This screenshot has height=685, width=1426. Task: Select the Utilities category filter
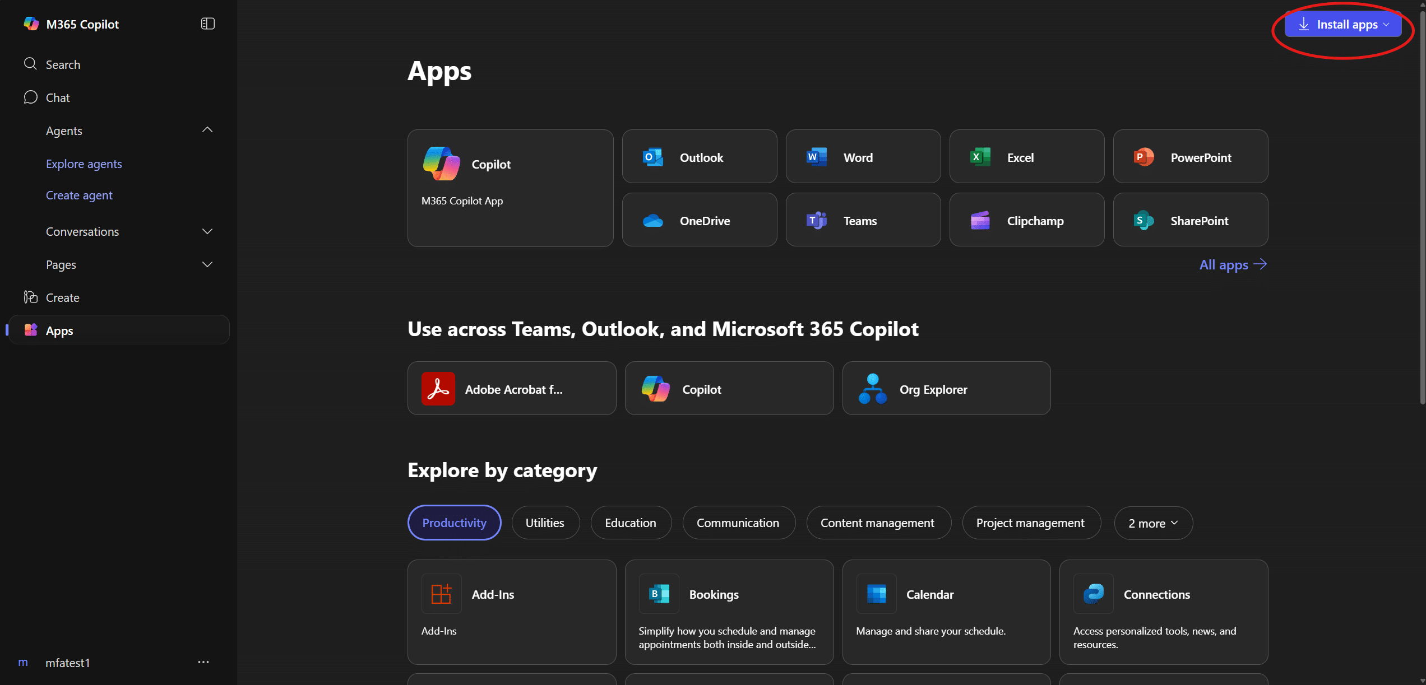(x=545, y=523)
